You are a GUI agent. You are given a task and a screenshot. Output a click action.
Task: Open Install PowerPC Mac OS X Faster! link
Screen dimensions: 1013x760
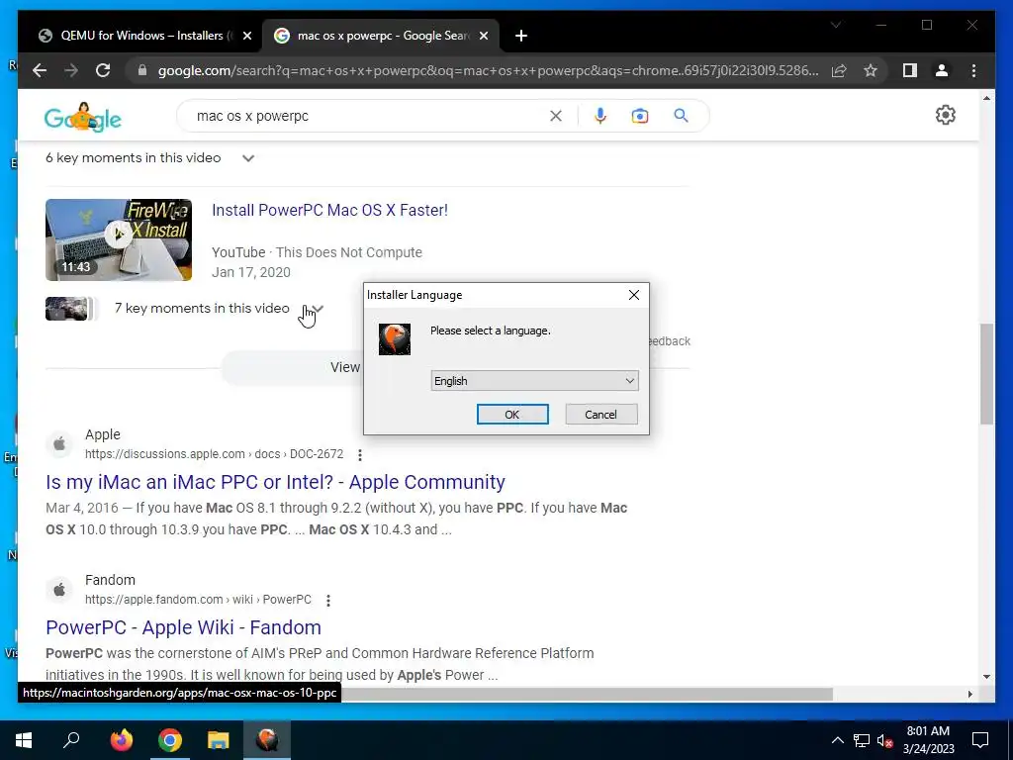coord(329,210)
